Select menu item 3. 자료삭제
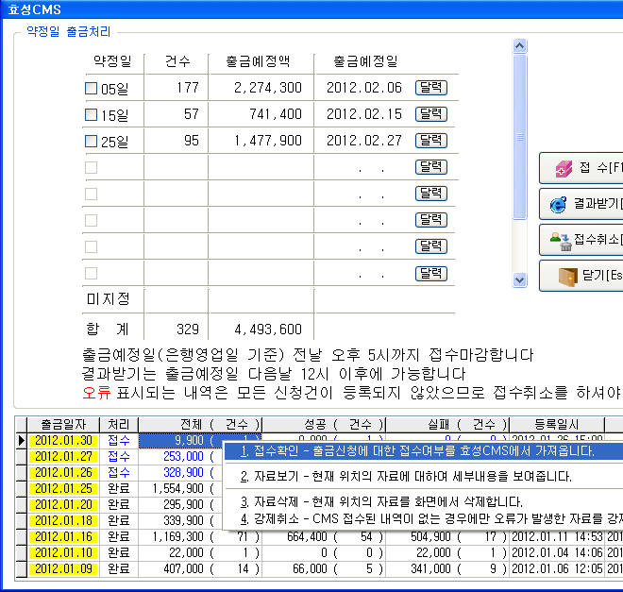 click(x=424, y=501)
